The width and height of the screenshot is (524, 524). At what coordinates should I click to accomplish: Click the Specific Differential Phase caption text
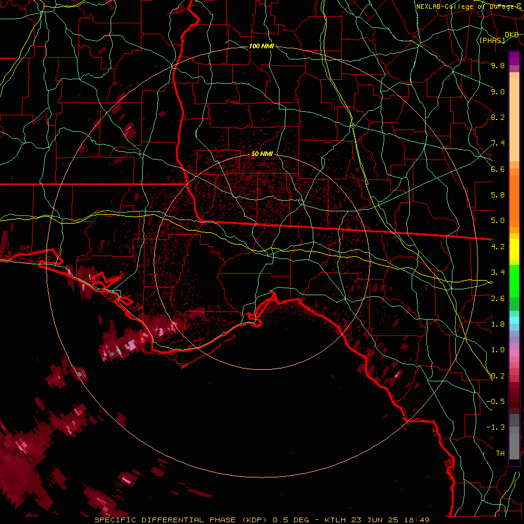click(262, 520)
